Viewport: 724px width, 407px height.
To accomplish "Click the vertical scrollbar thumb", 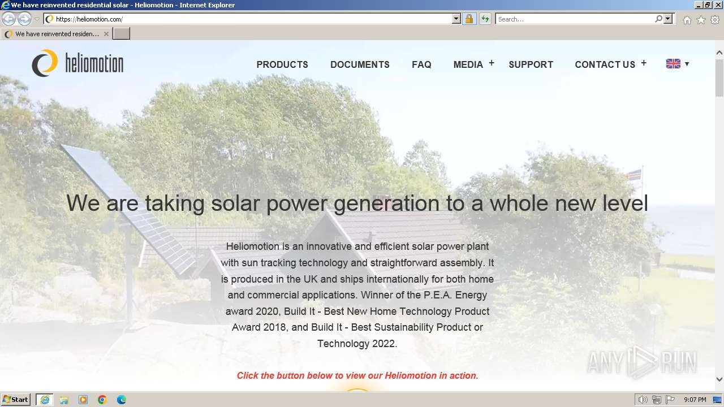I will [719, 77].
